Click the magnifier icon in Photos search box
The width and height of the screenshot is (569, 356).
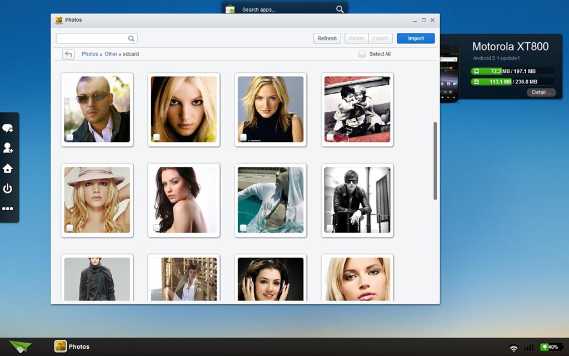(132, 38)
